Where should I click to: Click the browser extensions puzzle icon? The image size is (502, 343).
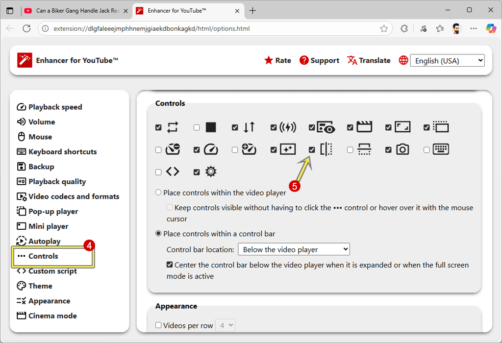pos(404,28)
